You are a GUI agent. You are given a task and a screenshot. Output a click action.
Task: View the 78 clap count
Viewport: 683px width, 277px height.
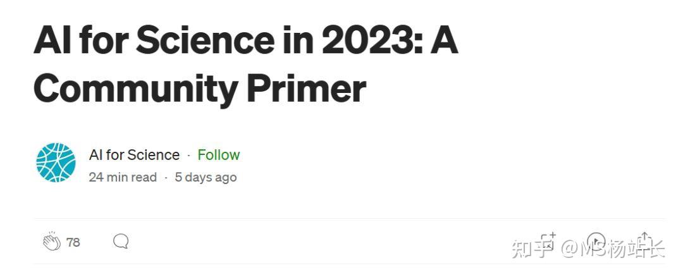pos(73,242)
